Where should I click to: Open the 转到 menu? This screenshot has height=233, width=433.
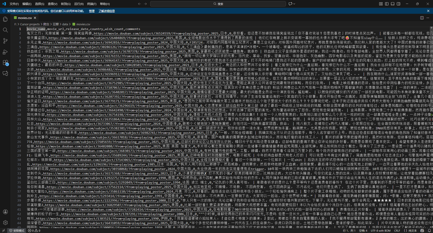point(65,4)
